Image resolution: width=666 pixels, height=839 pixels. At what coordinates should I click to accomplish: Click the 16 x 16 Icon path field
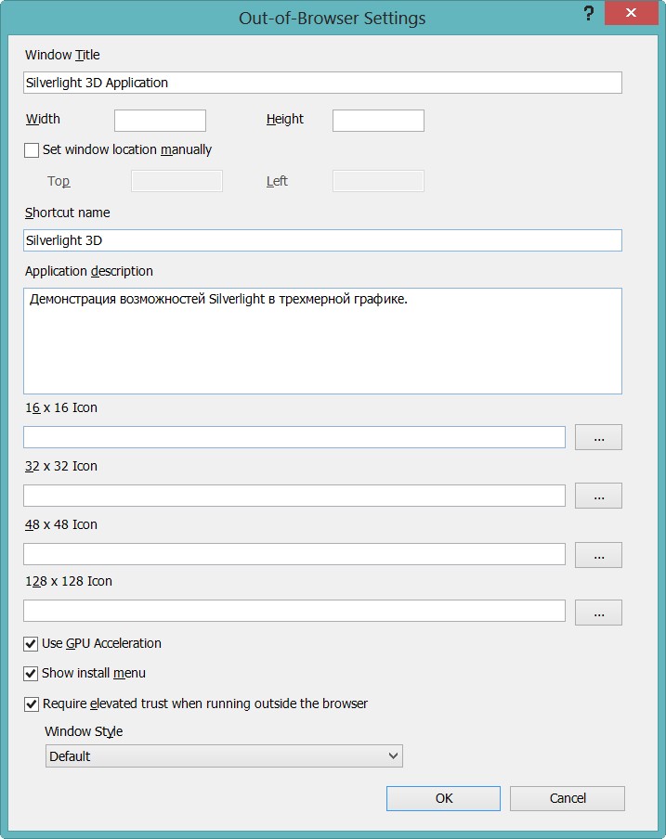294,437
